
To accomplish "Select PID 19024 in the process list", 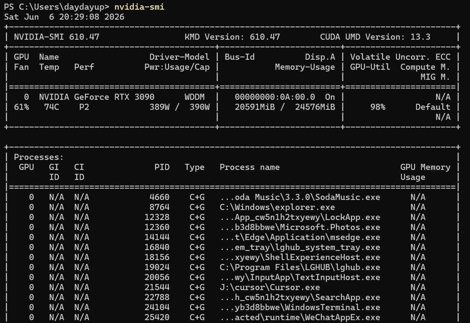I will (157, 267).
